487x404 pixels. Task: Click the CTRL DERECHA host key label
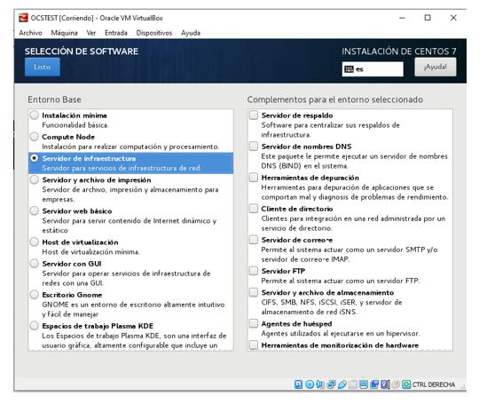click(x=434, y=384)
